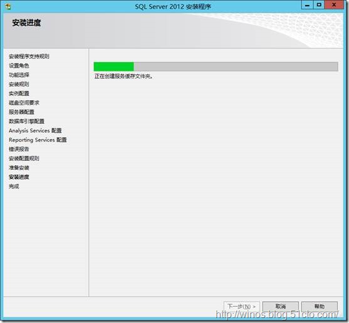Select the 磁盘空间要求 step
Viewport: 349px width, 323px height.
coord(24,103)
